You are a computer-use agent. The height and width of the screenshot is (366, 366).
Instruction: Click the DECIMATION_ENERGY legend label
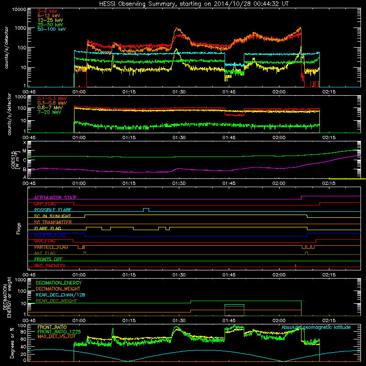pyautogui.click(x=59, y=283)
